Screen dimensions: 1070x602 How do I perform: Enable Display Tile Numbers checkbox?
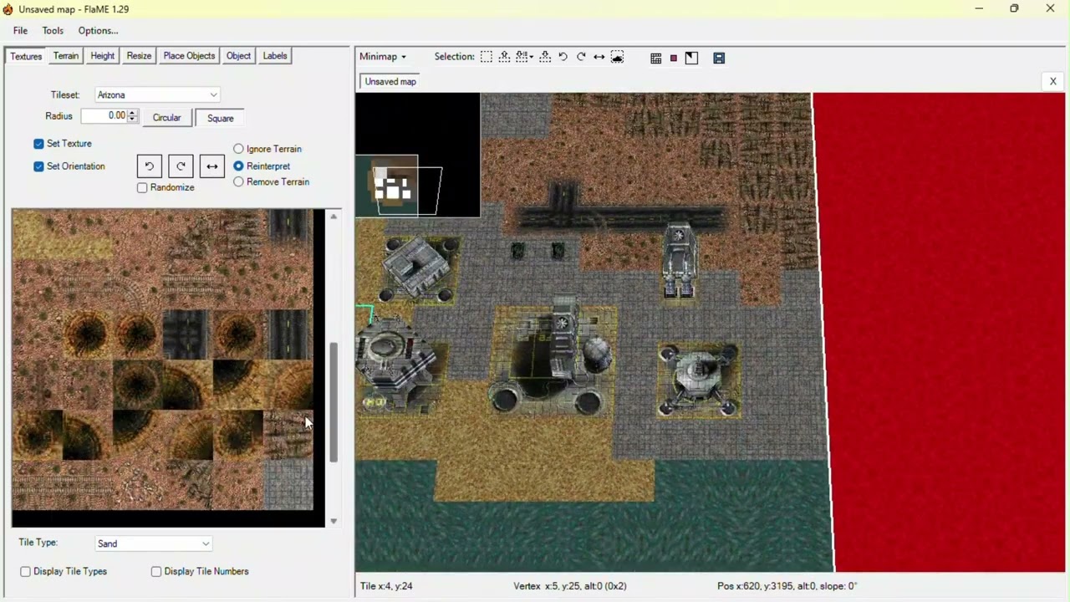pos(156,571)
